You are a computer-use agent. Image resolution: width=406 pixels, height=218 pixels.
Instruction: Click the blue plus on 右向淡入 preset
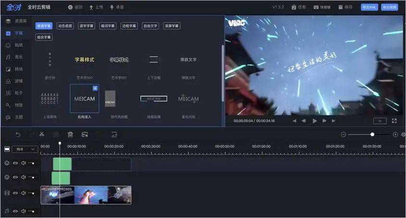(x=95, y=88)
